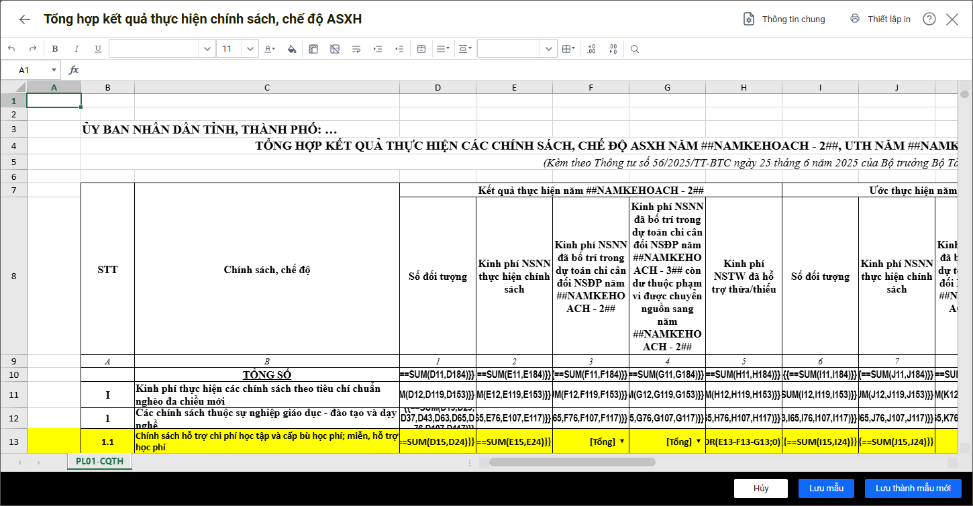Click the fx insert function icon
Viewport: 973px width, 506px height.
pos(74,70)
